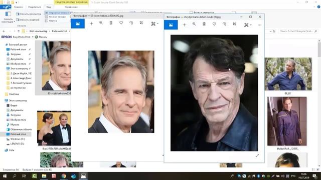
Task: Click the plus icon in scott-bakula Photos window
Action: pyautogui.click(x=91, y=23)
